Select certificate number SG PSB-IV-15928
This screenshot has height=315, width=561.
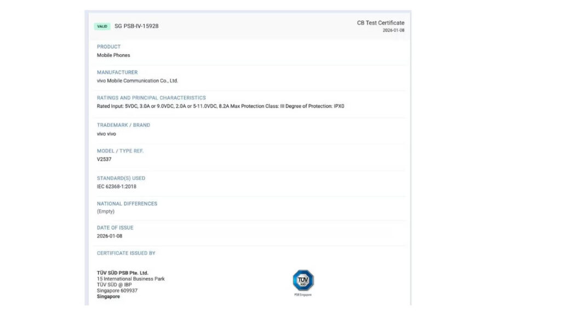pos(136,26)
